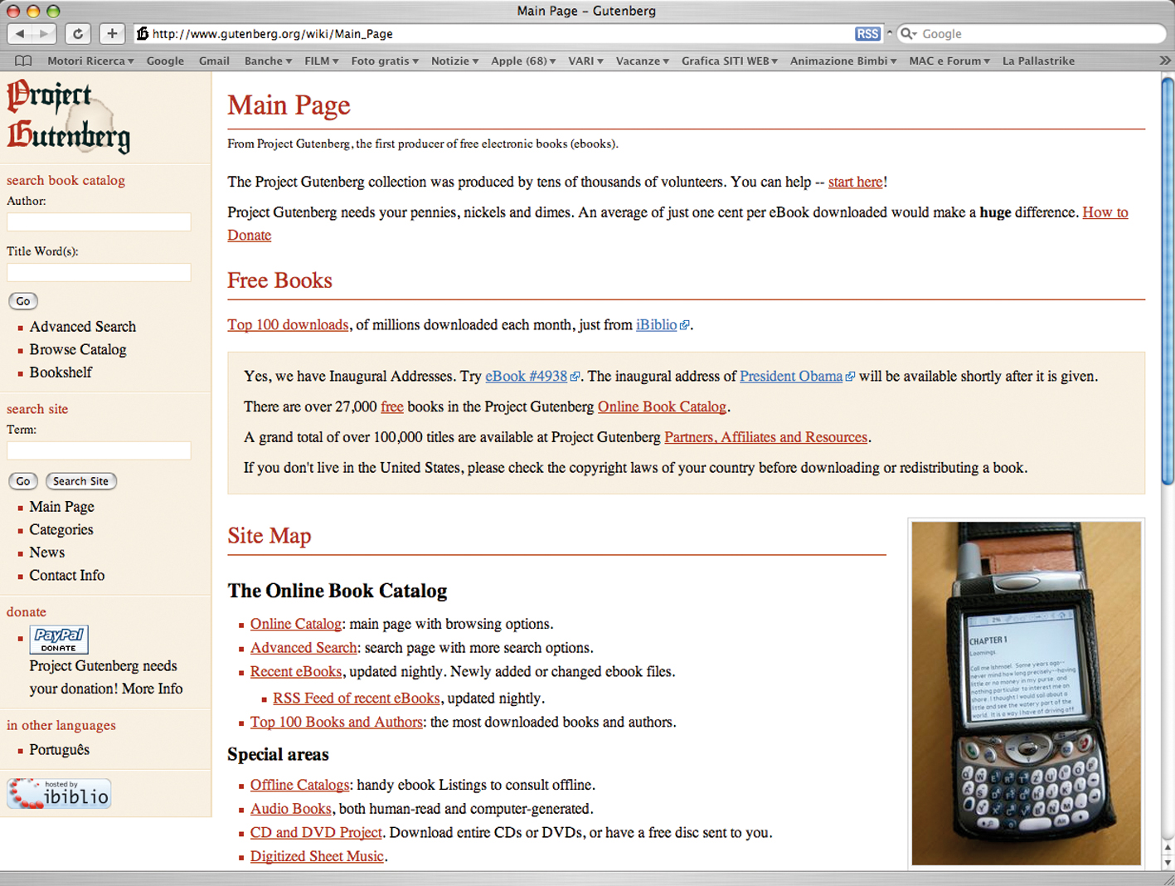Screen dimensions: 1175x886
Task: Open Browse Catalog in the sidebar
Action: pos(78,349)
